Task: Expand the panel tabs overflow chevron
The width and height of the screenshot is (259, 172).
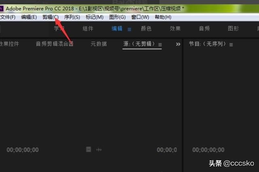Action: [178, 44]
